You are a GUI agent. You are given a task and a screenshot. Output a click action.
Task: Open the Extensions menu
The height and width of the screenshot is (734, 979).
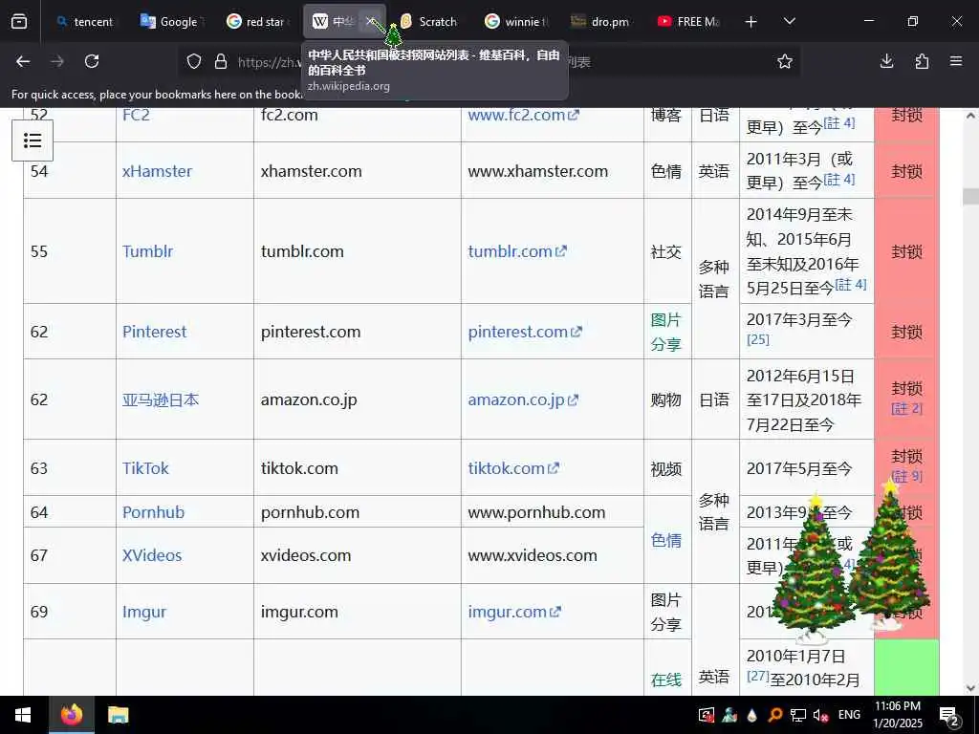922,61
